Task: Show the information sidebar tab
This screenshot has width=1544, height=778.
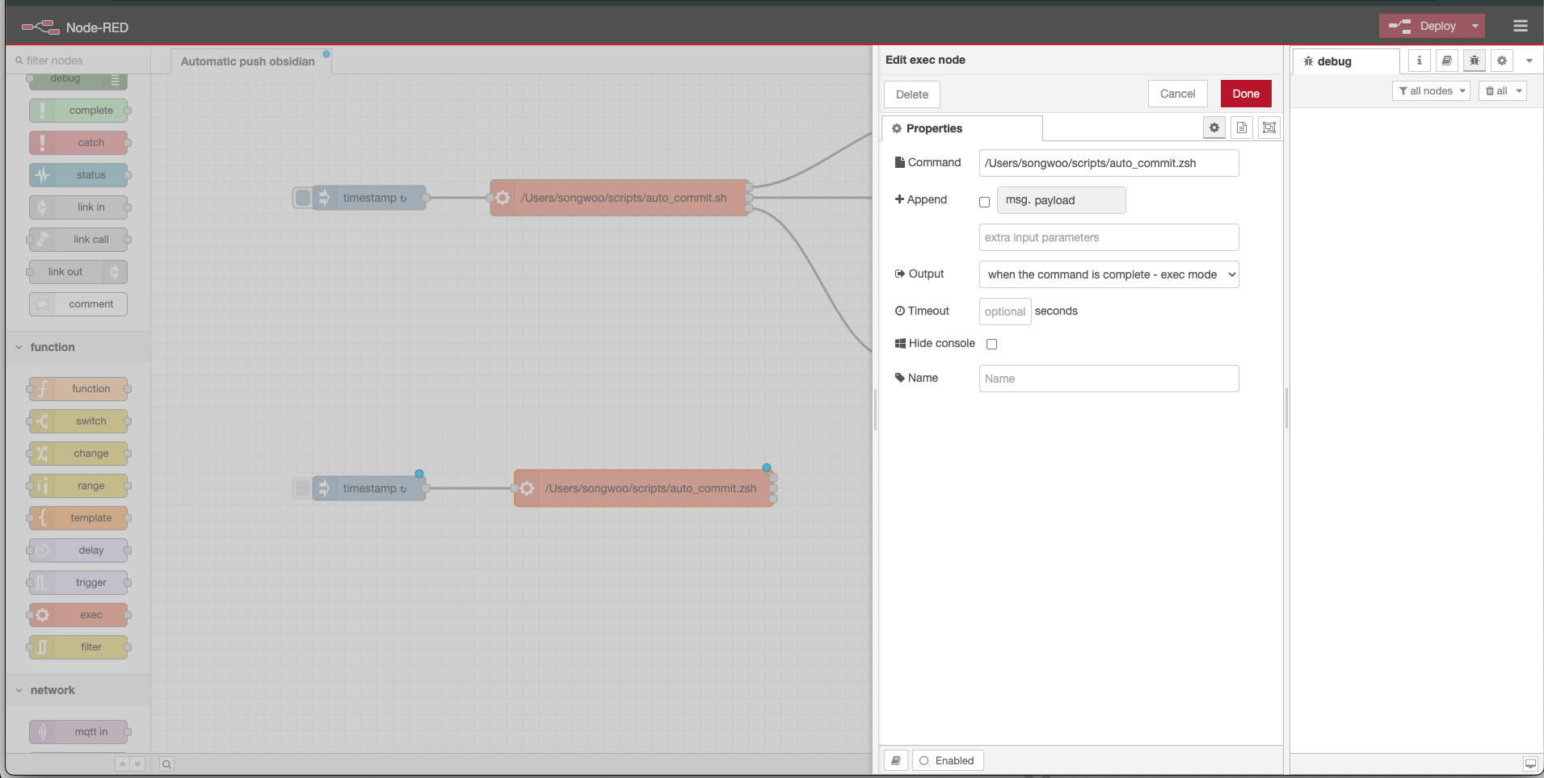Action: 1420,61
